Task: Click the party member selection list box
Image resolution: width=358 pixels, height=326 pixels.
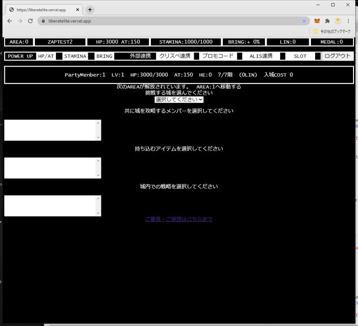Action: click(x=52, y=130)
